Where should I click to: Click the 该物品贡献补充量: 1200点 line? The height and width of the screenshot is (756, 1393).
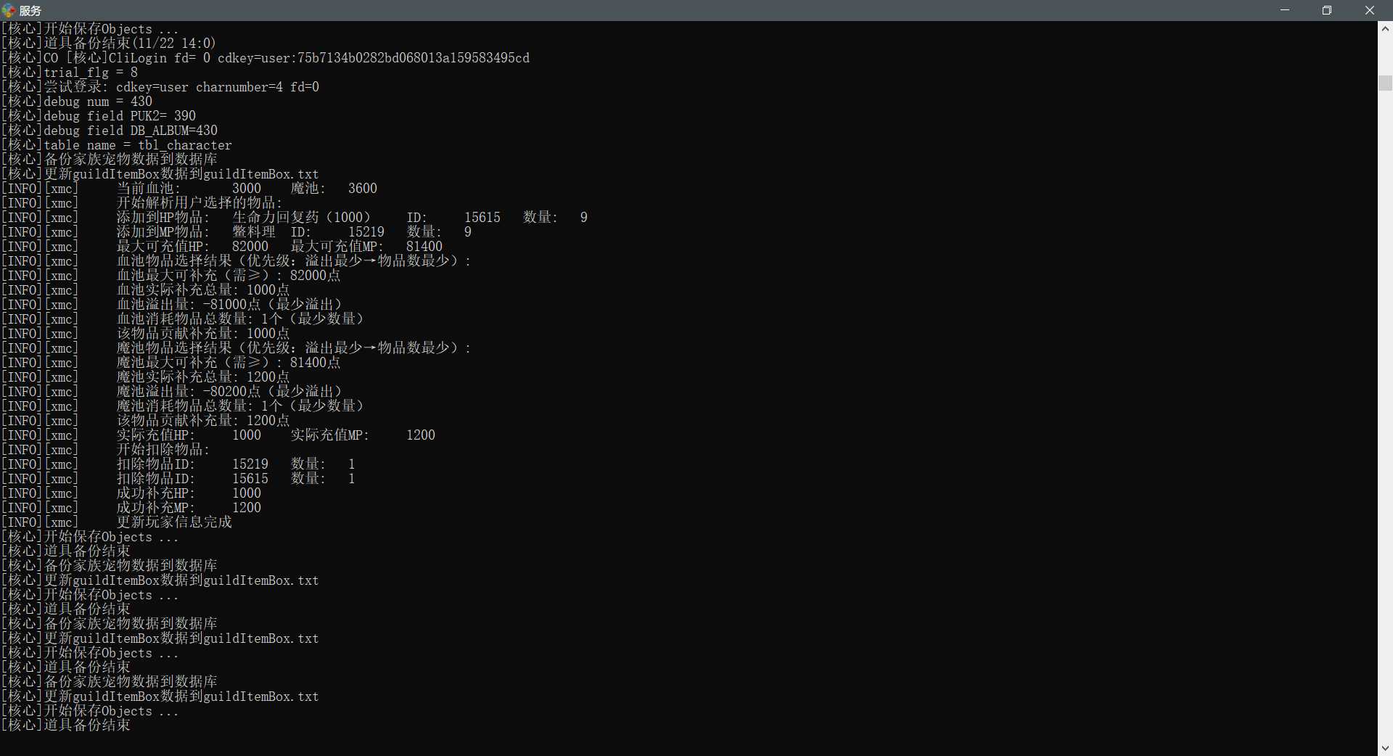[x=146, y=421]
